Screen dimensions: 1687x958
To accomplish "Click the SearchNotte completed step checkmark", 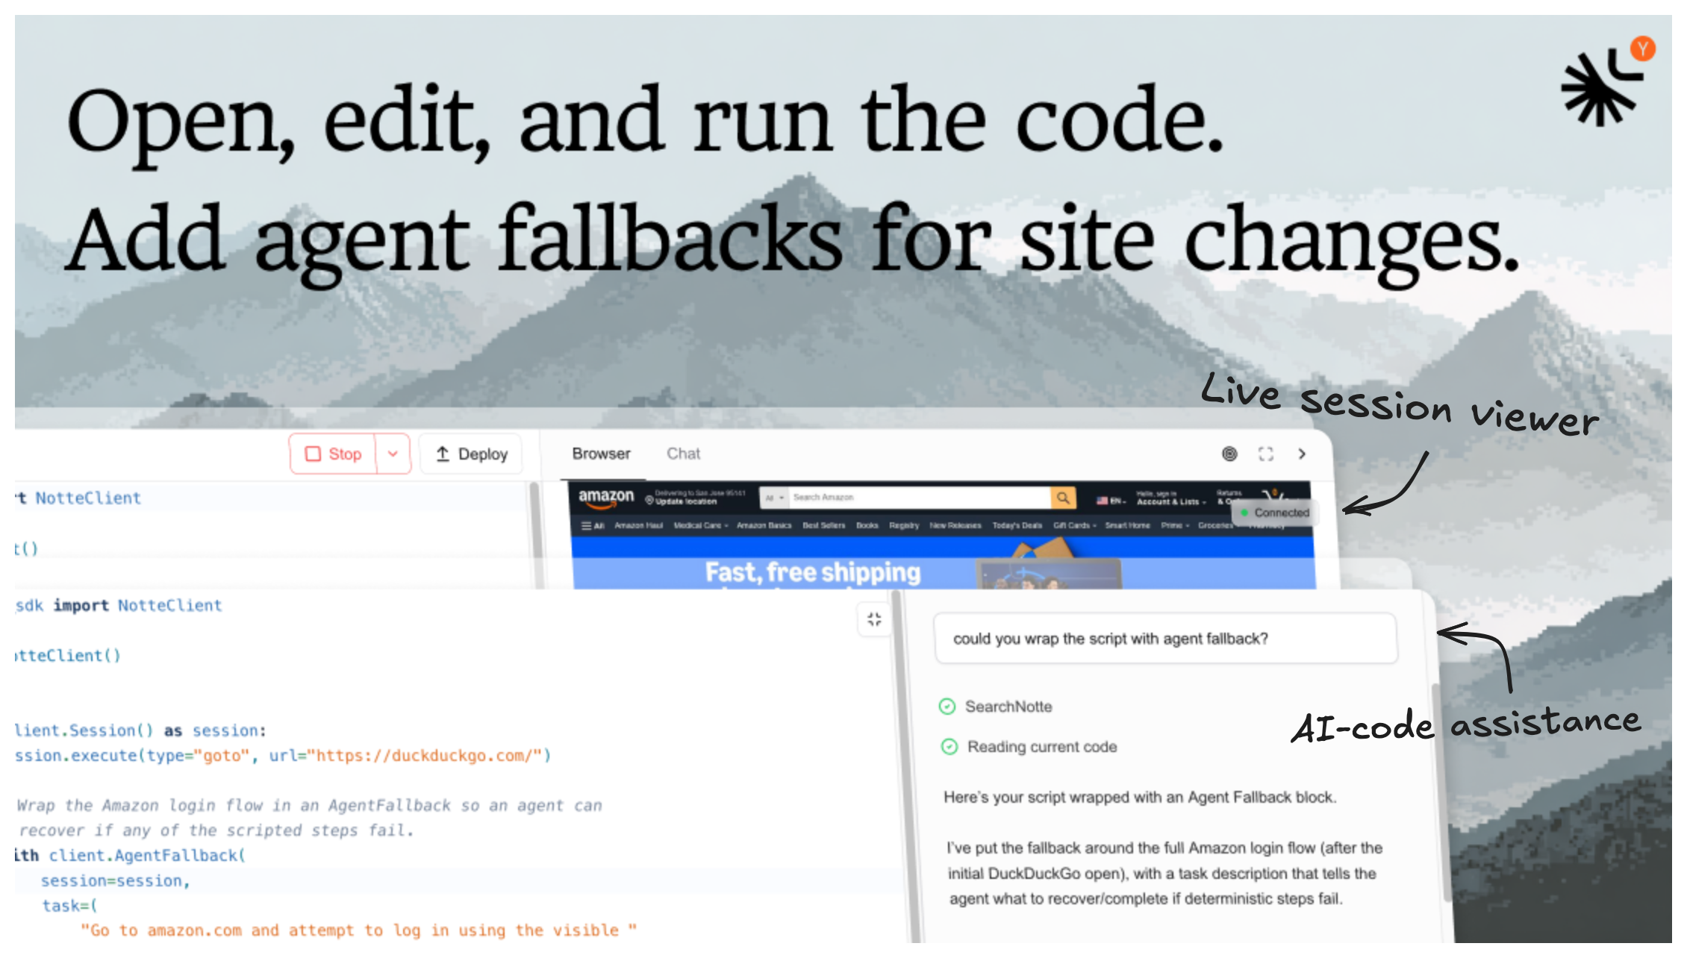I will (x=947, y=706).
